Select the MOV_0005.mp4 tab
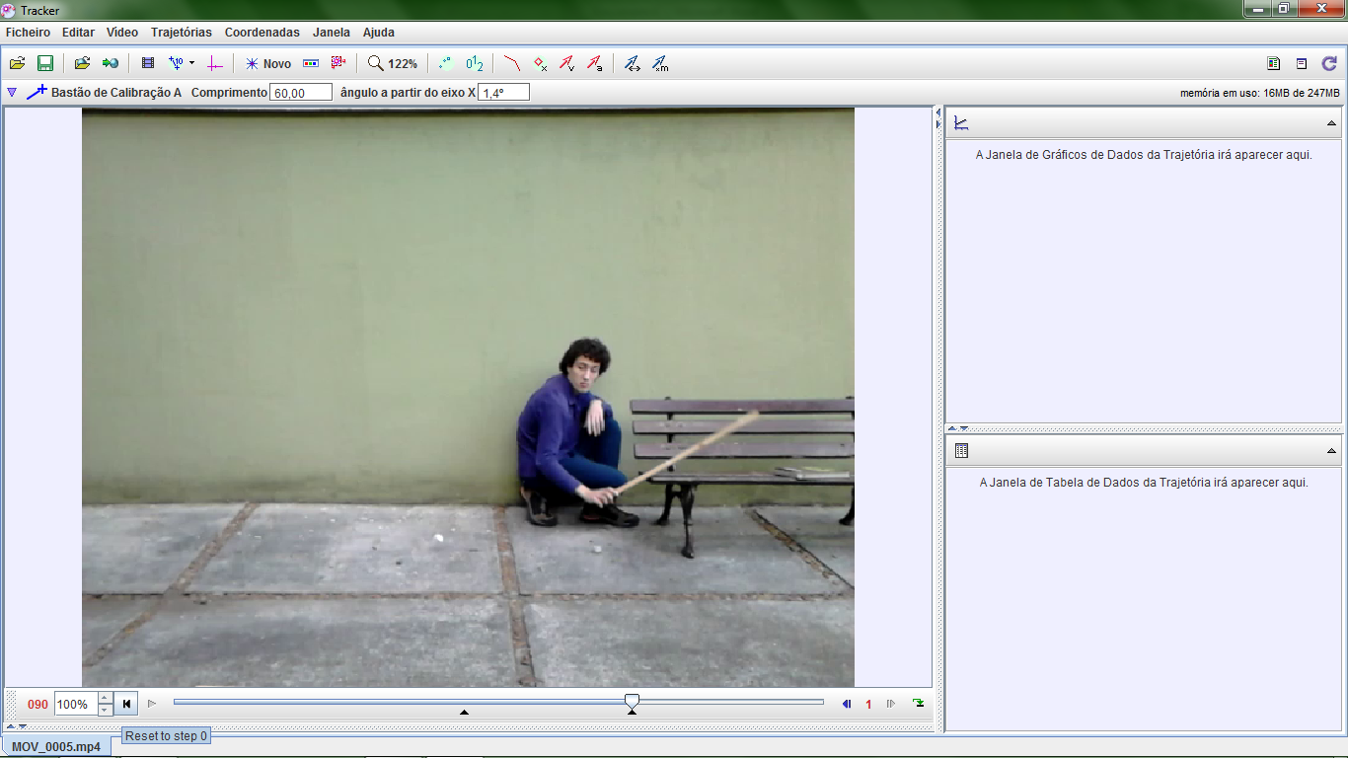Screen dimensions: 1348x758 pyautogui.click(x=56, y=747)
